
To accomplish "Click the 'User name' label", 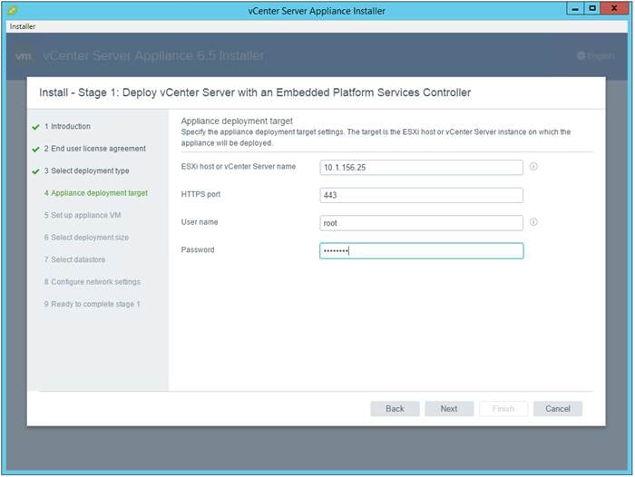I will 200,222.
